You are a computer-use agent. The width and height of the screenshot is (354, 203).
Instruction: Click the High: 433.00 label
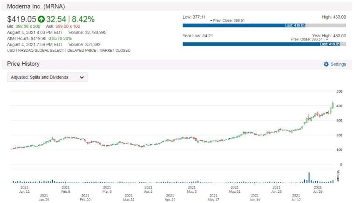click(334, 17)
